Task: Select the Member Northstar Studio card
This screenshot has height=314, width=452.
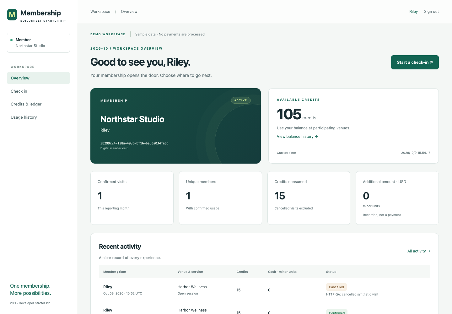Action: (38, 43)
